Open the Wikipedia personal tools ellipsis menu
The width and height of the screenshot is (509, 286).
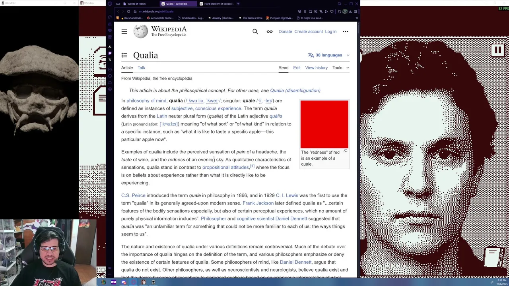[x=345, y=31]
